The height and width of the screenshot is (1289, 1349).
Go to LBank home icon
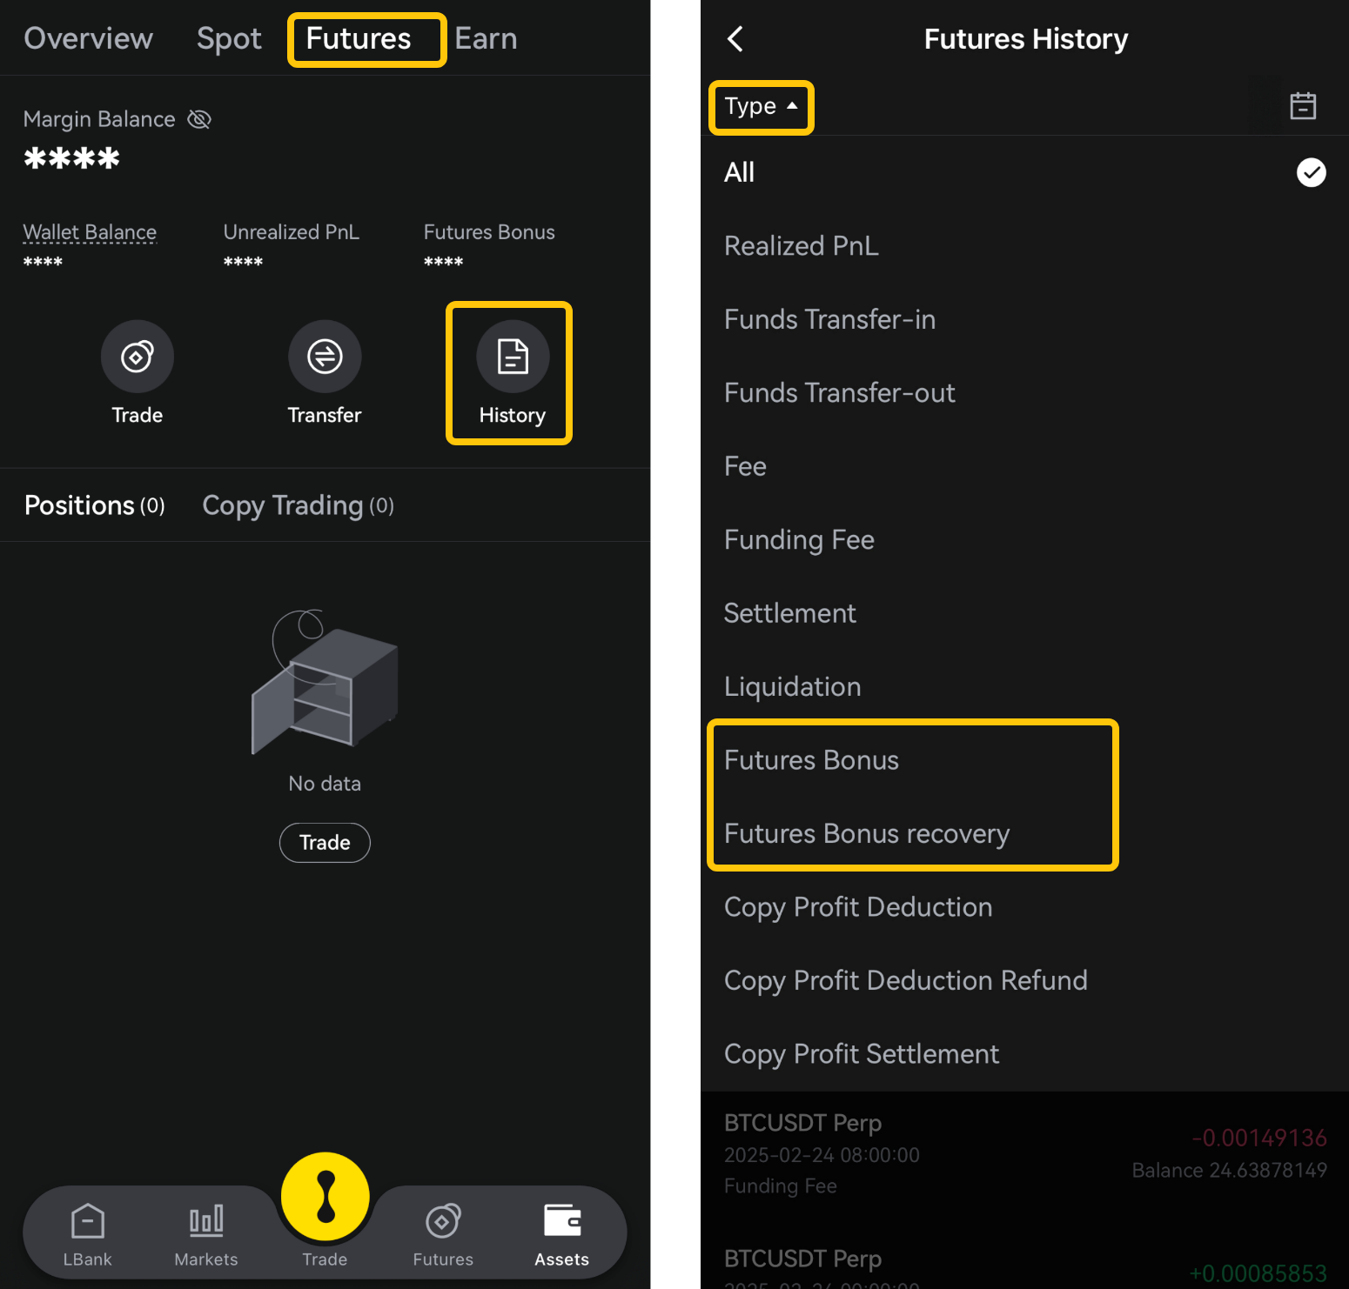tap(88, 1222)
